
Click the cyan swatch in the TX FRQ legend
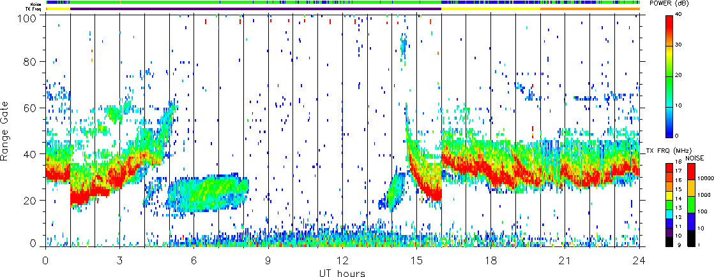[x=669, y=215]
